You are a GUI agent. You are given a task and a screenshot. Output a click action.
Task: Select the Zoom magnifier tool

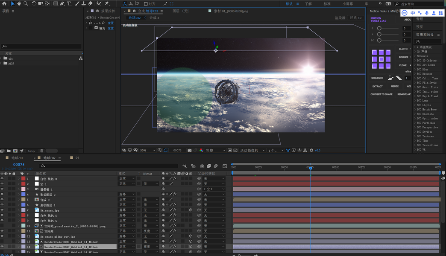[x=26, y=3]
